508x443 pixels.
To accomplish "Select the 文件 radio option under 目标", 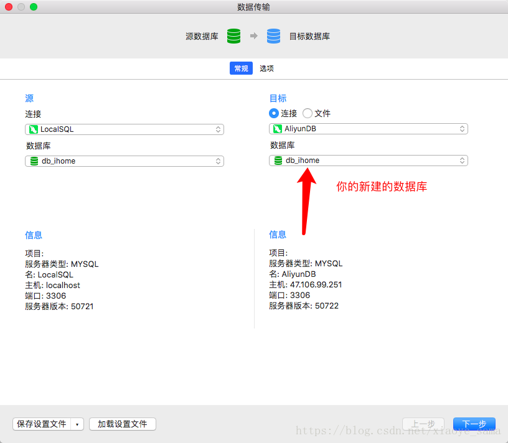I will 307,113.
